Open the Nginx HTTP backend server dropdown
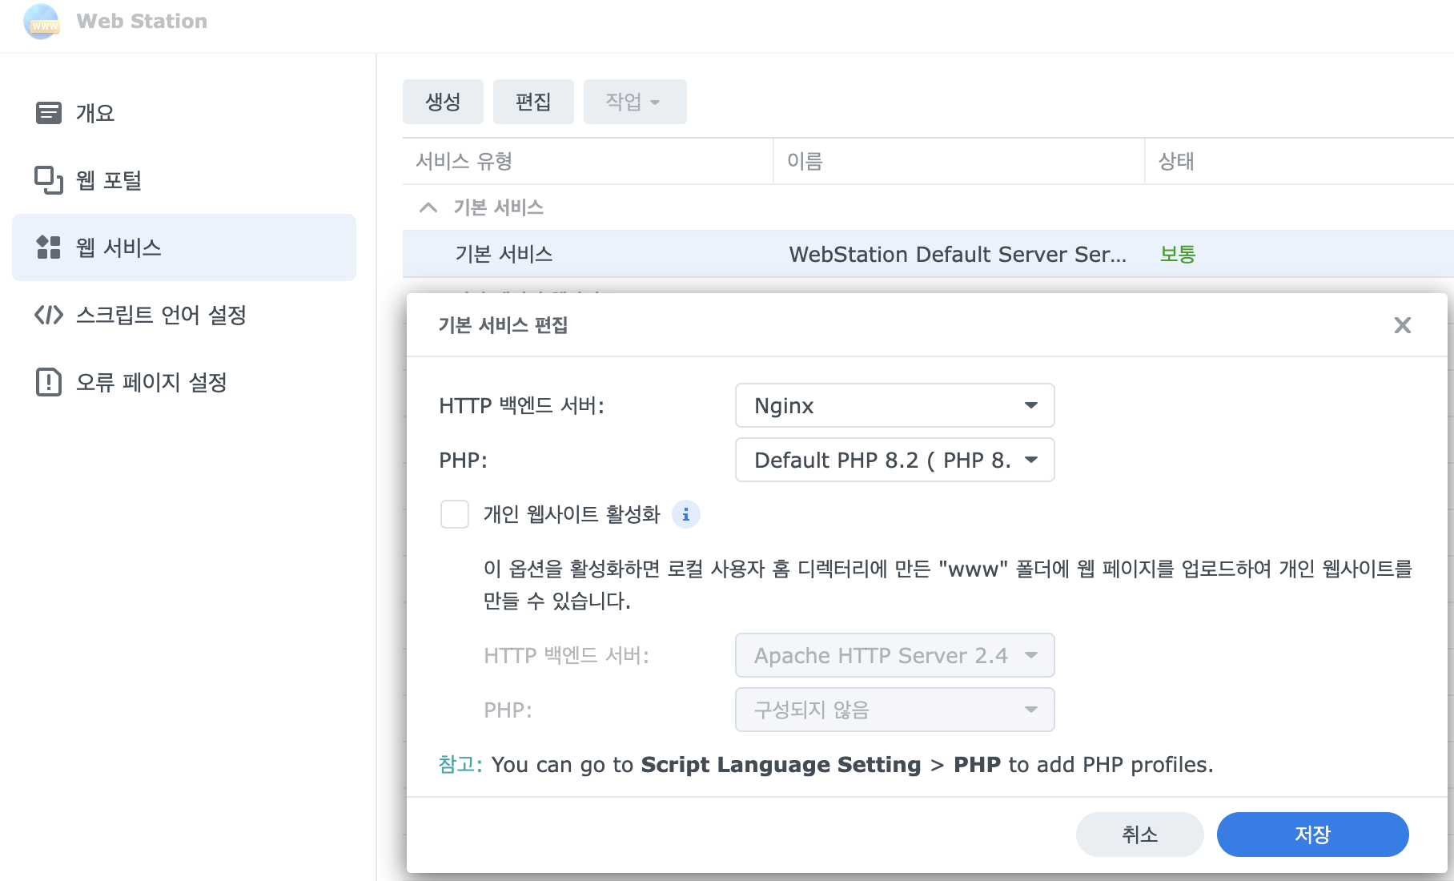 (894, 405)
